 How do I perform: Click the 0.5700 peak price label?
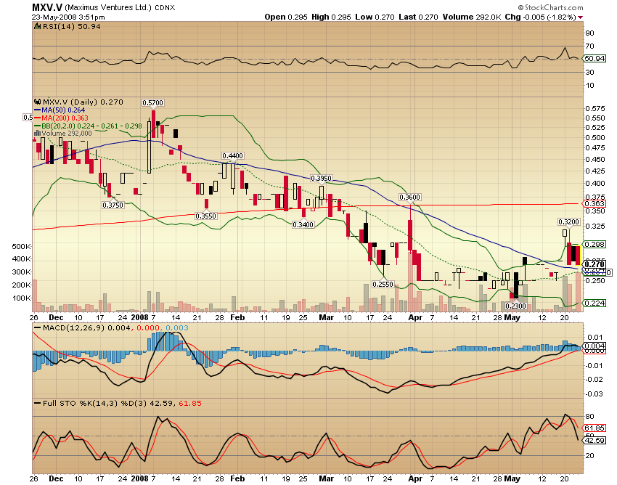(x=152, y=103)
